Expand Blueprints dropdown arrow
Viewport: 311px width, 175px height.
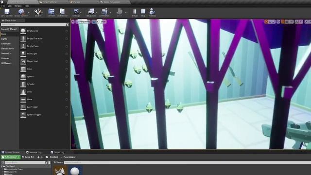click(x=97, y=13)
